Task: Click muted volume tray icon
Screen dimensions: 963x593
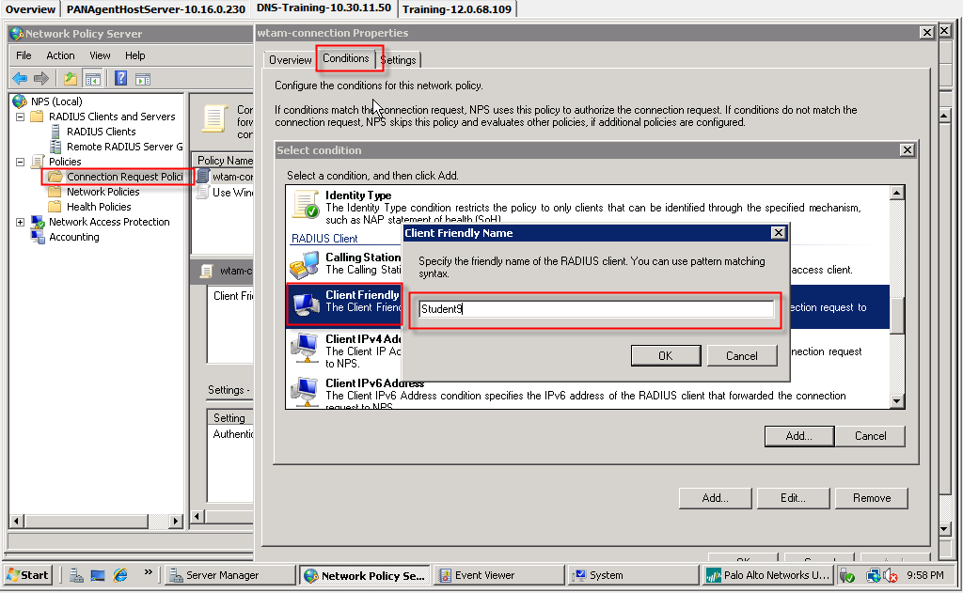Action: point(890,576)
